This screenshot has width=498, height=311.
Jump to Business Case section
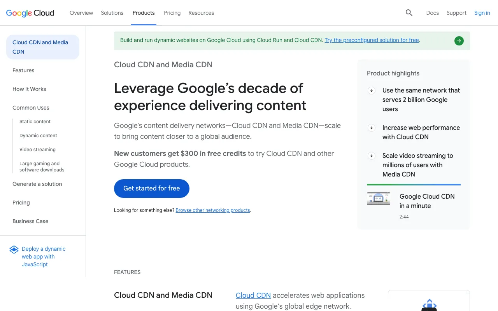pyautogui.click(x=30, y=221)
